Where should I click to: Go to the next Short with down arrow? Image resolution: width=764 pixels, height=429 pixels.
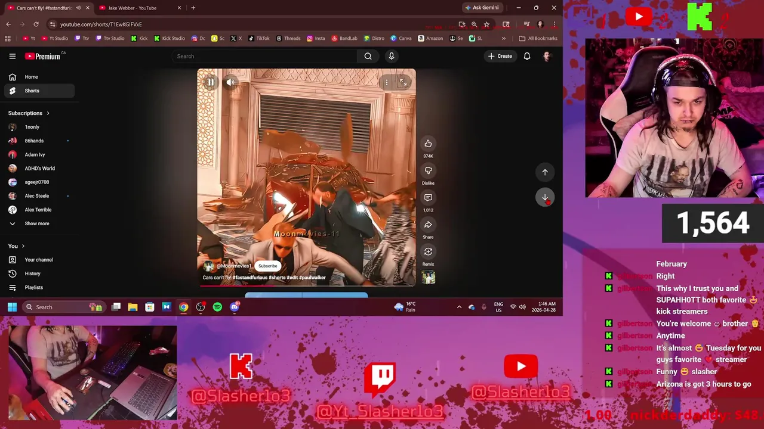point(545,197)
